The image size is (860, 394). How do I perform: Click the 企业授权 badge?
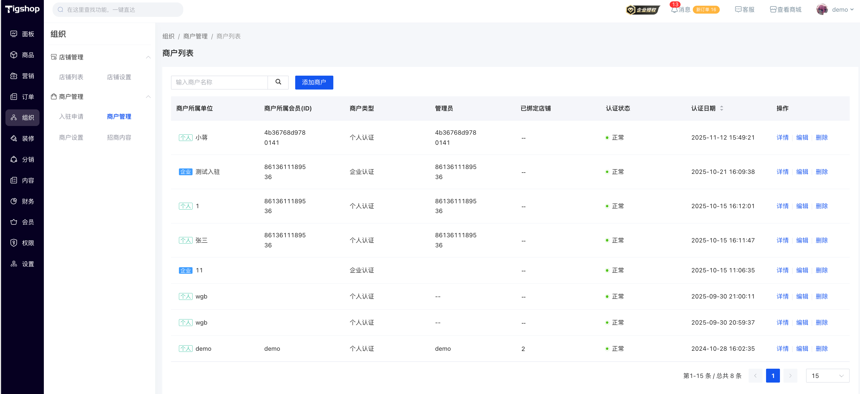[643, 10]
